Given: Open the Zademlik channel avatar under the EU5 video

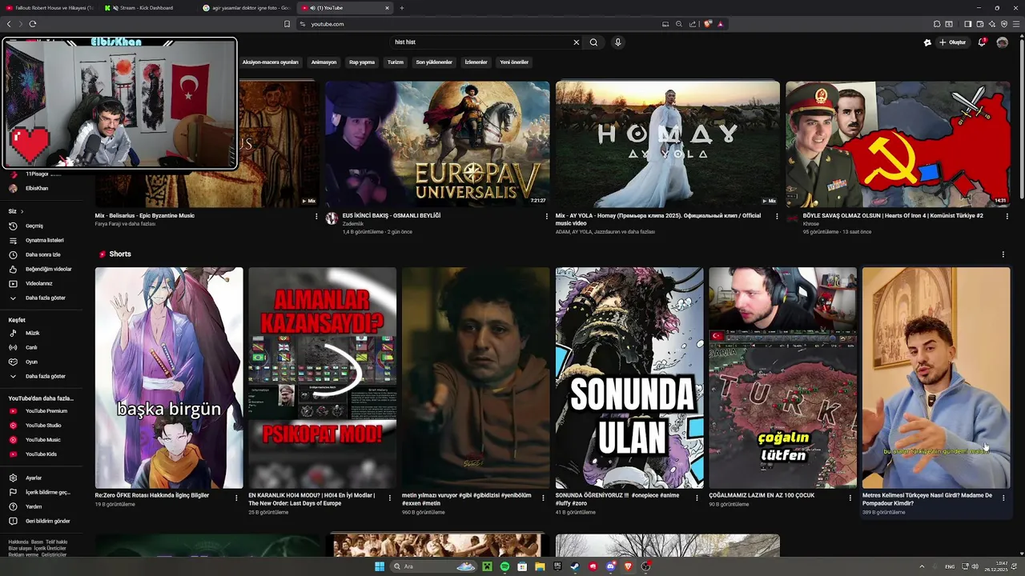Looking at the screenshot, I should pyautogui.click(x=332, y=218).
